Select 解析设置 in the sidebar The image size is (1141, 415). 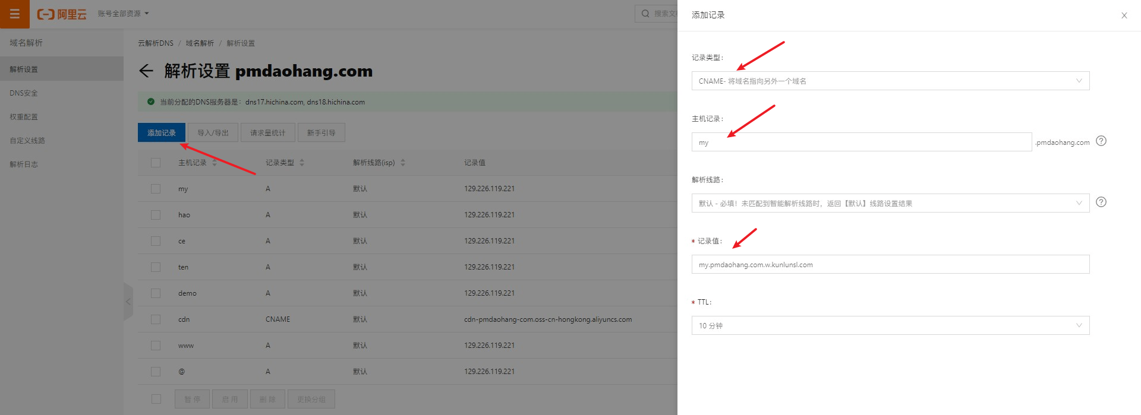(62, 69)
